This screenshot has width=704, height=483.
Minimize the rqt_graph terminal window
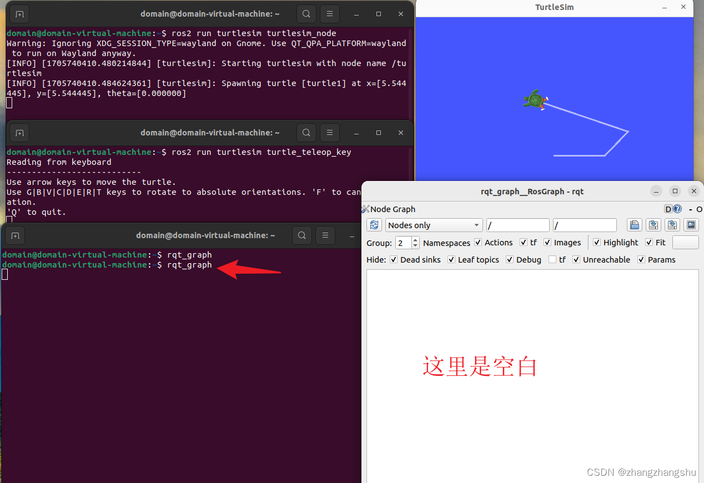(x=352, y=235)
